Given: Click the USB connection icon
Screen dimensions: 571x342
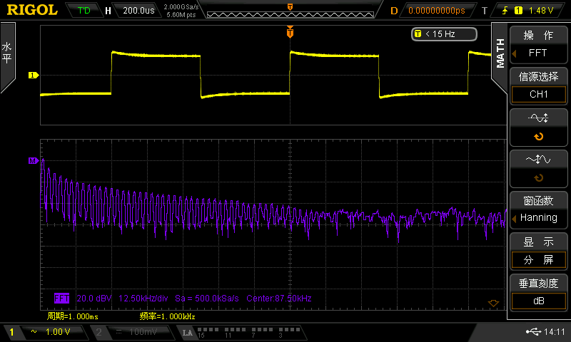Looking at the screenshot, I should click(x=533, y=332).
